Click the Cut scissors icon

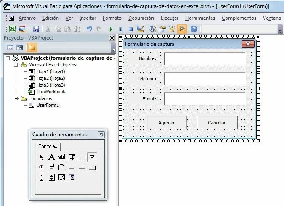(48, 29)
